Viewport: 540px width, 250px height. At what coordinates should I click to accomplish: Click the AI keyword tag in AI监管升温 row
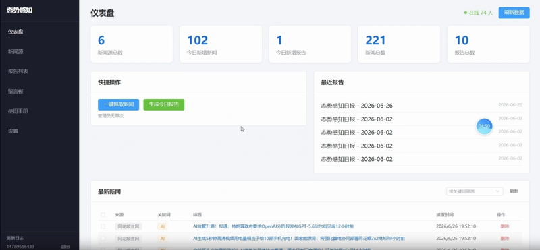[163, 226]
